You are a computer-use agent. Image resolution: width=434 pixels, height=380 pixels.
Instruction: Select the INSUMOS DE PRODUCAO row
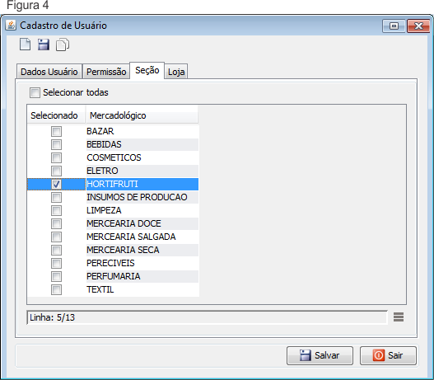[x=113, y=197]
